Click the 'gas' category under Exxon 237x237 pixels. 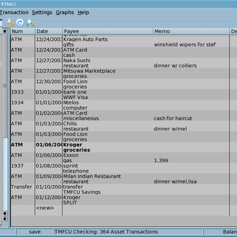68,161
